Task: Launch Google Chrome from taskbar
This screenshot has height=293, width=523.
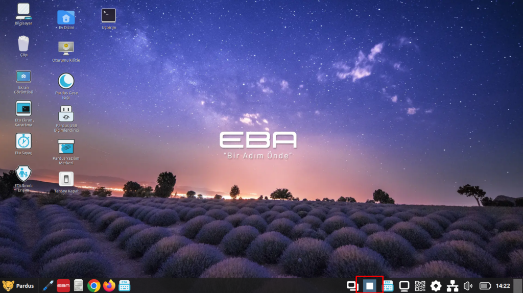Action: tap(93, 285)
